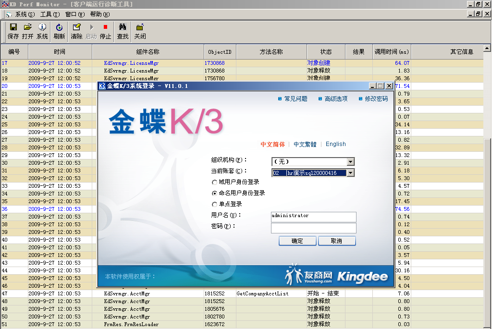The height and width of the screenshot is (329, 492).
Task: Expand the 当前账套 dropdown list
Action: click(350, 173)
